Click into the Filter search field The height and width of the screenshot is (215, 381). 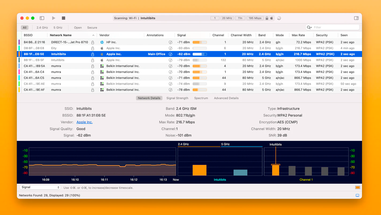333,27
